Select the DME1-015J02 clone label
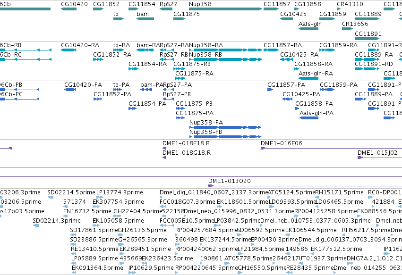The image size is (402, 275). (377, 153)
